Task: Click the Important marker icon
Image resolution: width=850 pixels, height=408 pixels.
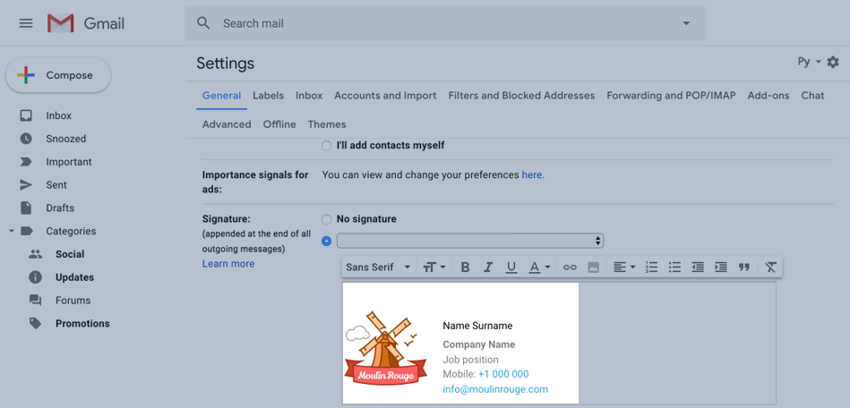Action: [26, 162]
